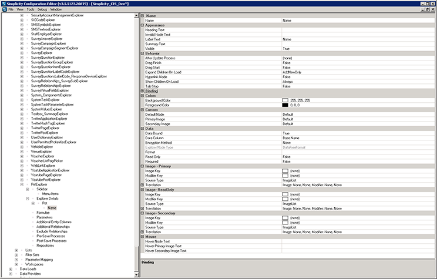Select the Parameters tree node
This screenshot has width=437, height=279.
tap(44, 217)
